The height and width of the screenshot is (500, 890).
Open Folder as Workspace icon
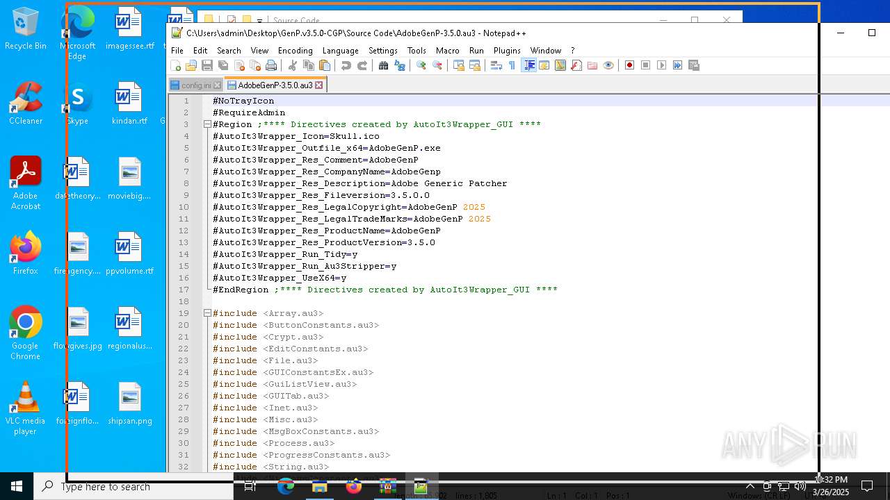click(x=592, y=65)
